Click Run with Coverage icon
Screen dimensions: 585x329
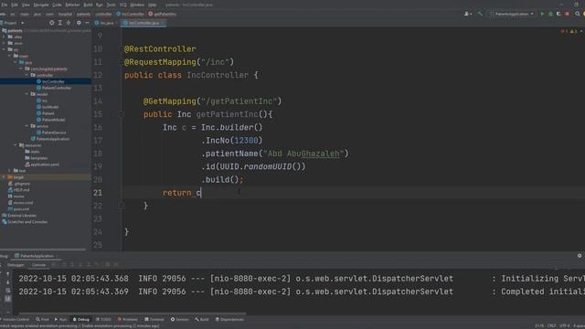pos(558,14)
